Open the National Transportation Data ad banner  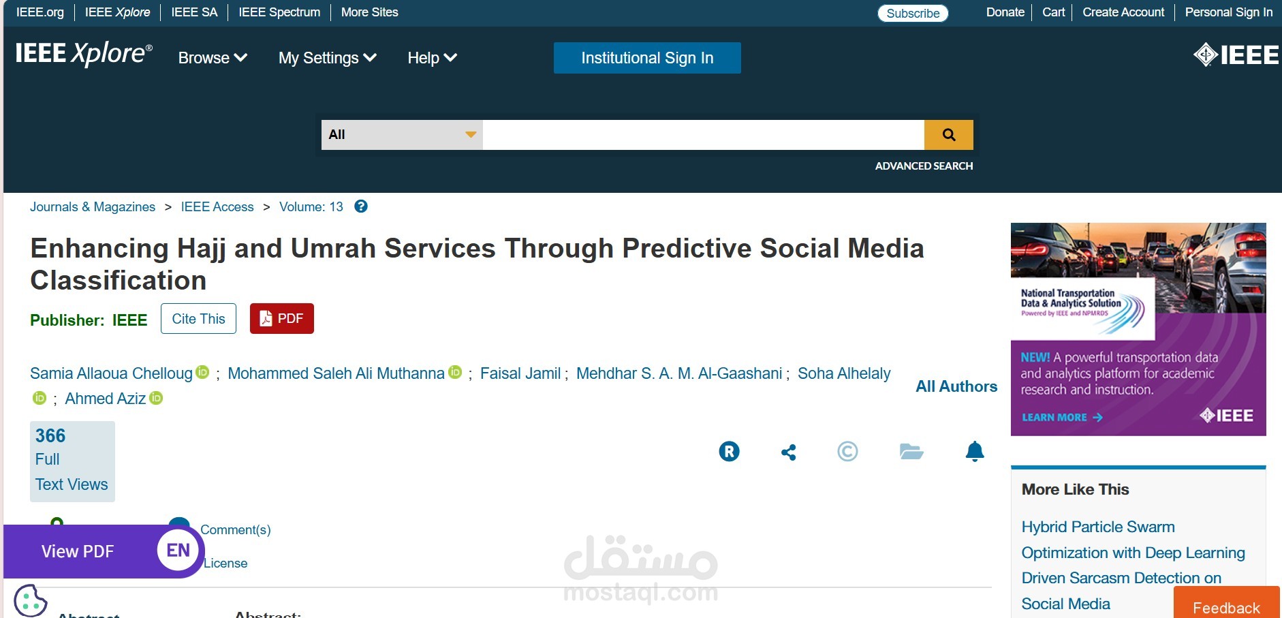pyautogui.click(x=1138, y=329)
